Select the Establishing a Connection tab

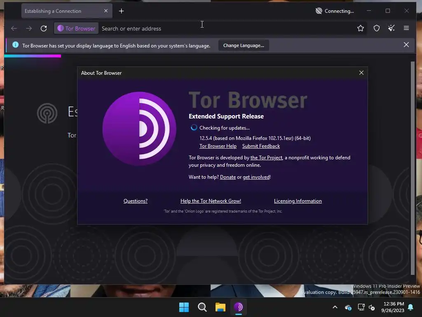67,11
